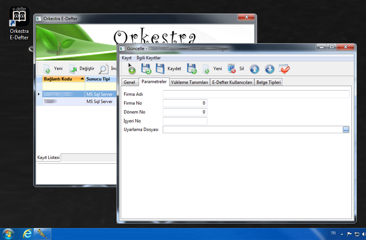Viewport: 366px width, 240px height.
Task: Select the second MS Sql Server row
Action: pyautogui.click(x=77, y=102)
